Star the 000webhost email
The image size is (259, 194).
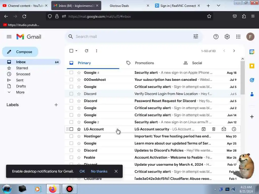(x=79, y=80)
